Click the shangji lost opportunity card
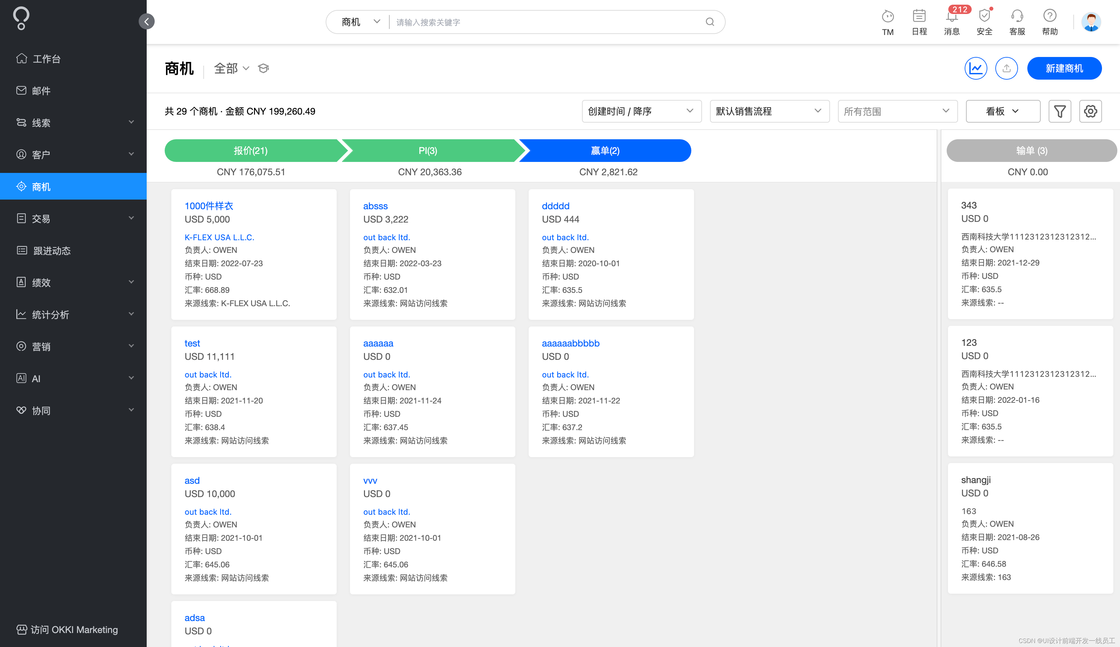1120x647 pixels. [x=1030, y=528]
